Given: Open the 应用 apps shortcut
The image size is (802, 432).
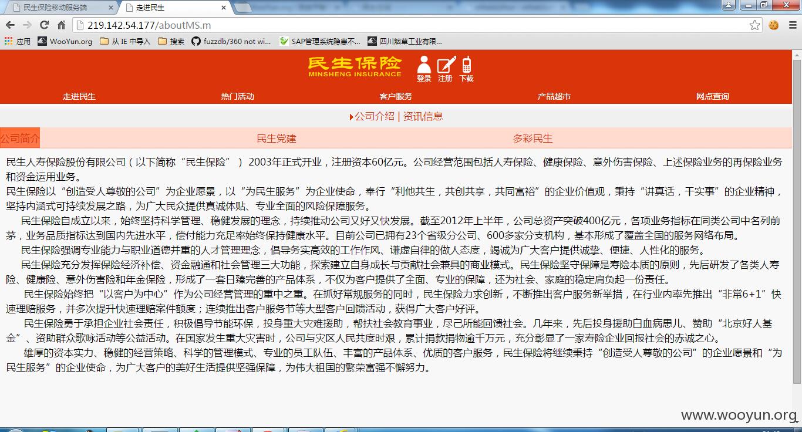Looking at the screenshot, I should coord(17,41).
